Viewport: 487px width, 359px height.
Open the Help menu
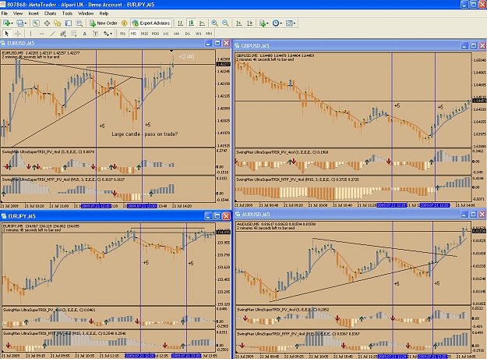tap(104, 13)
